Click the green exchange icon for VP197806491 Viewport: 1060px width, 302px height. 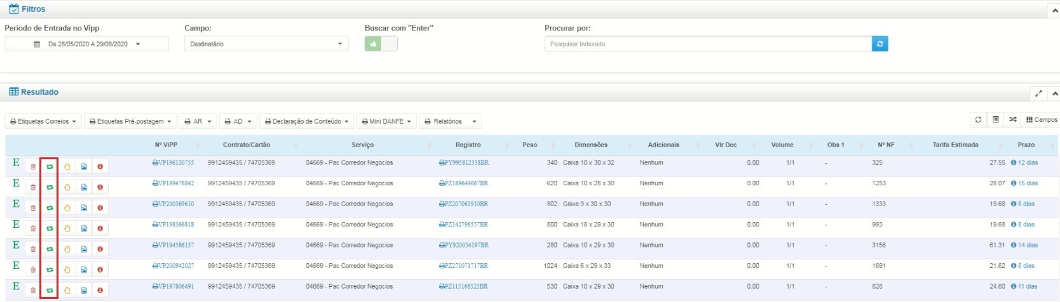pos(50,291)
